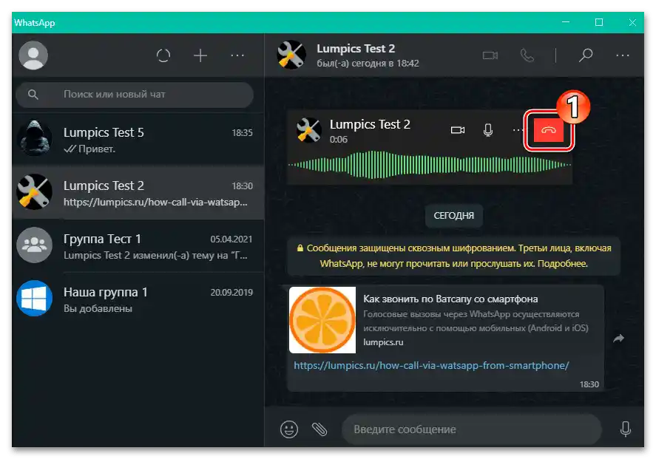Screen dimensions: 656x459
Task: Open more call options dots
Action: click(x=518, y=130)
